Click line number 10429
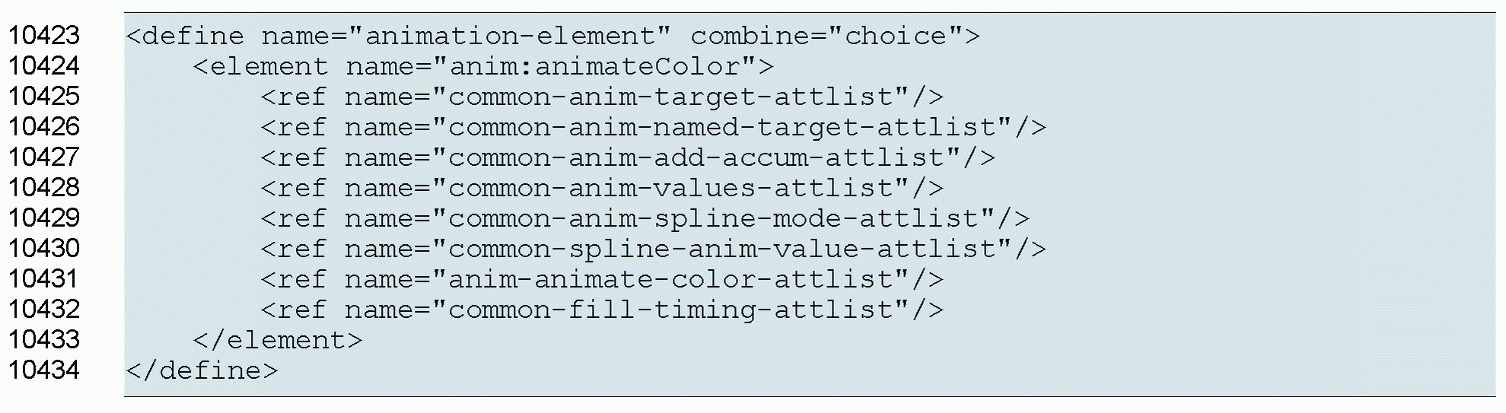This screenshot has height=413, width=1506. 43,218
